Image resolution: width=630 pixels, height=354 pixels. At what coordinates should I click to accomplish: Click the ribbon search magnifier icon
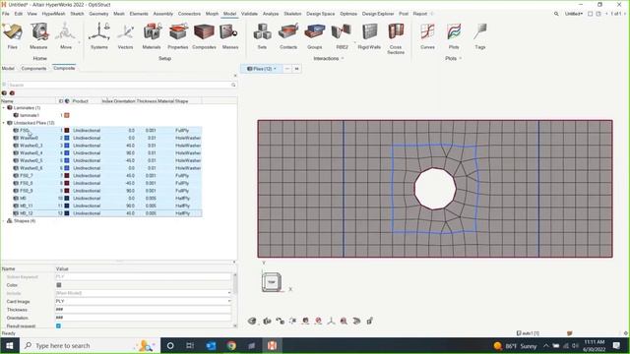(x=556, y=14)
